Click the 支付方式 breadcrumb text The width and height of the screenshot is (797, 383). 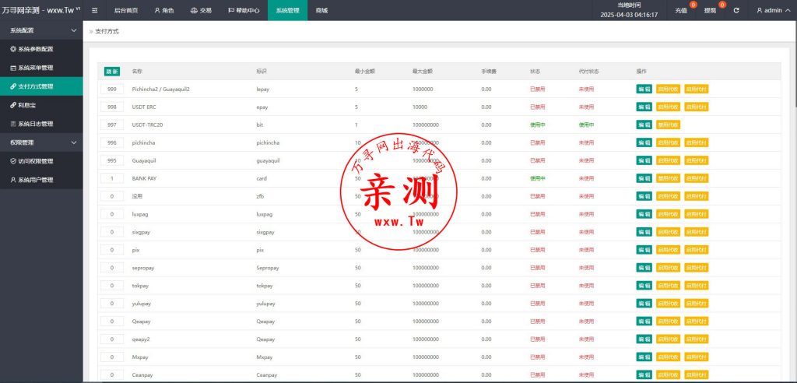[x=107, y=31]
